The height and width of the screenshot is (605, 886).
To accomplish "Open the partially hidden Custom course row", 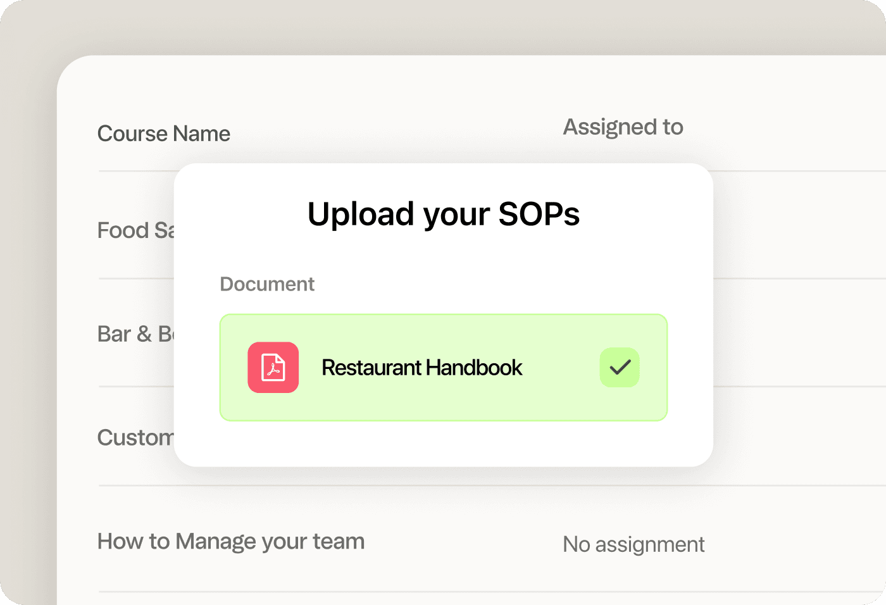I will pyautogui.click(x=136, y=437).
